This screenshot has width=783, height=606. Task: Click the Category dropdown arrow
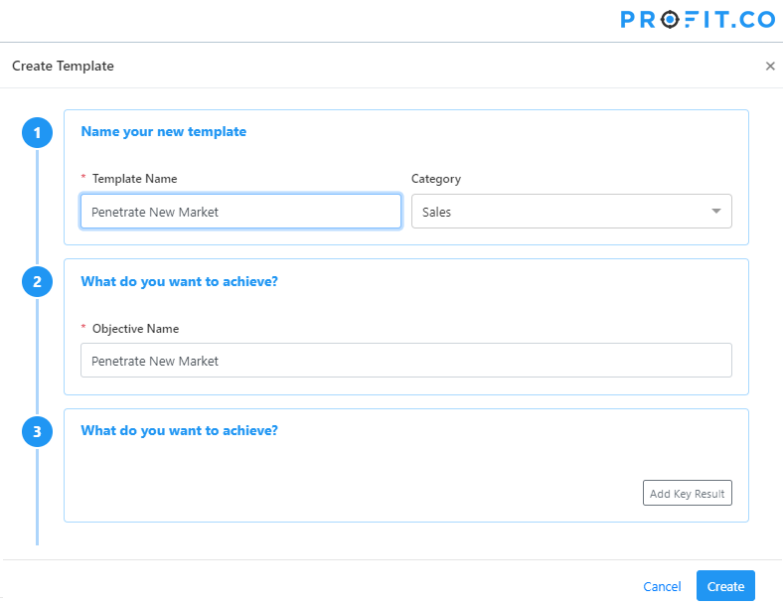pyautogui.click(x=716, y=212)
